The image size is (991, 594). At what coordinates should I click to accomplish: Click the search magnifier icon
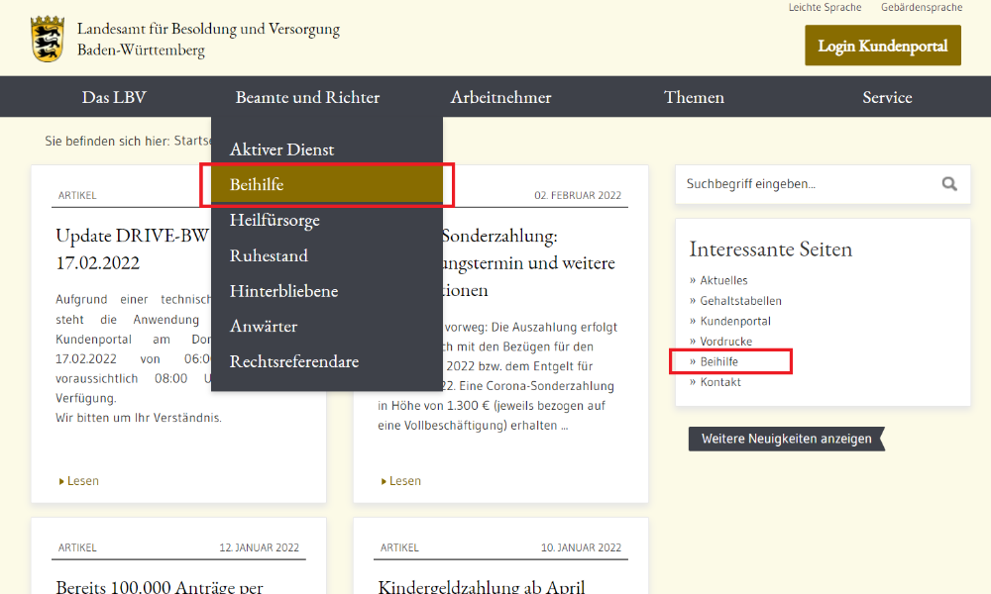click(x=949, y=184)
